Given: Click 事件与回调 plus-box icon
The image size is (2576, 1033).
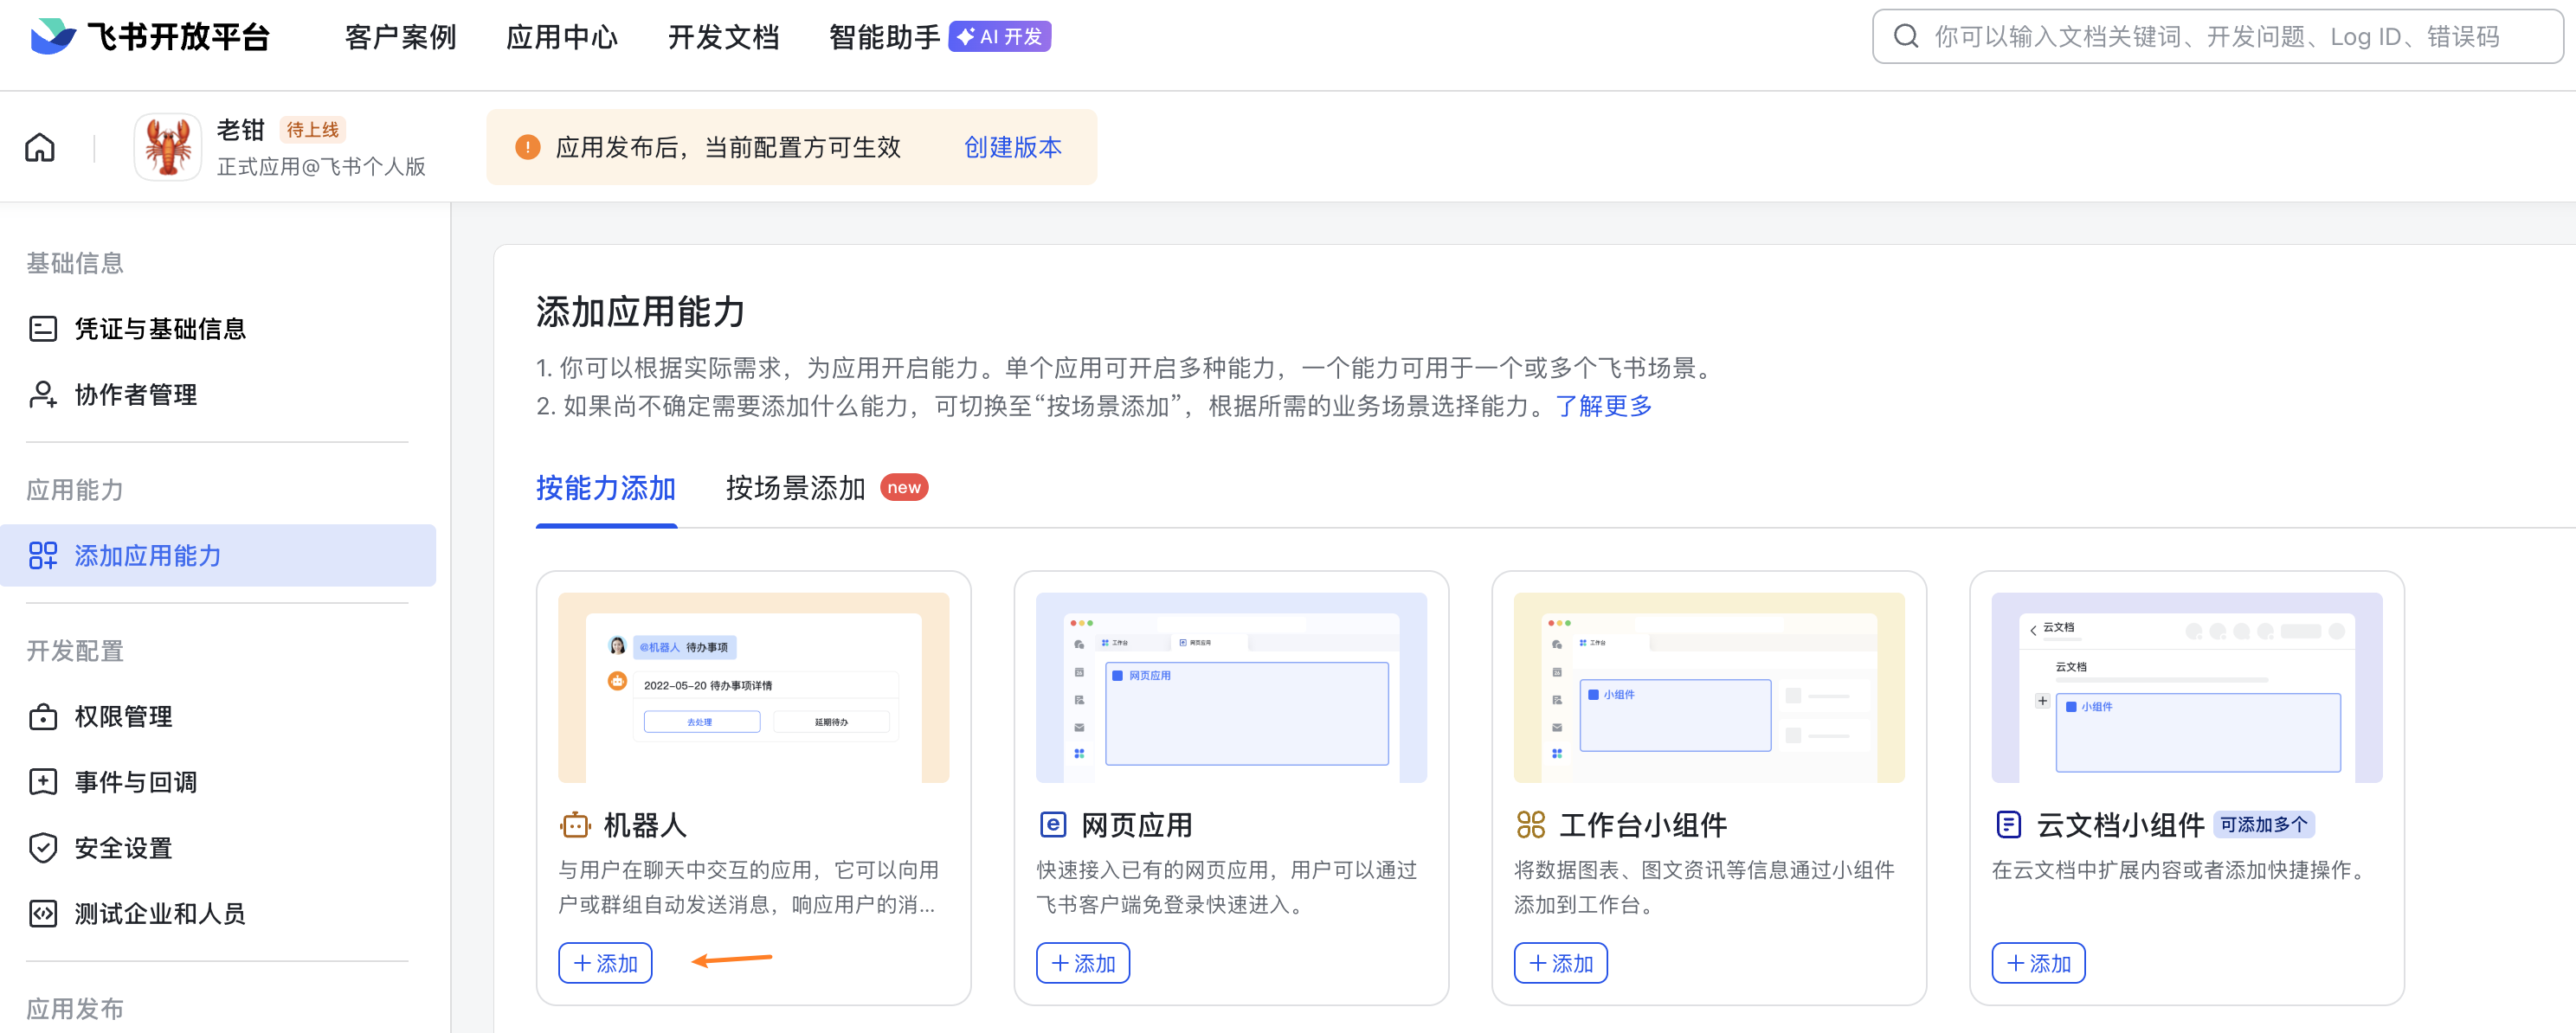Looking at the screenshot, I should click(x=43, y=782).
